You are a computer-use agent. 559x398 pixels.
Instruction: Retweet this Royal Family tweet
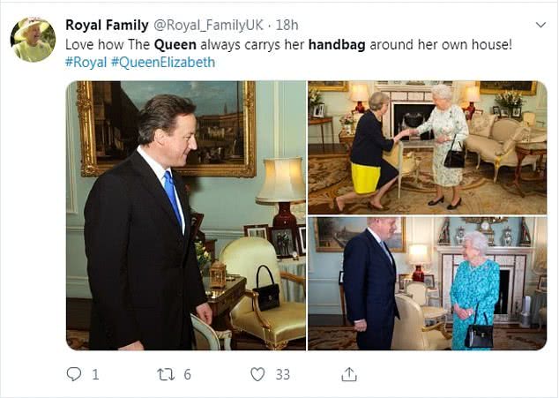click(x=165, y=374)
